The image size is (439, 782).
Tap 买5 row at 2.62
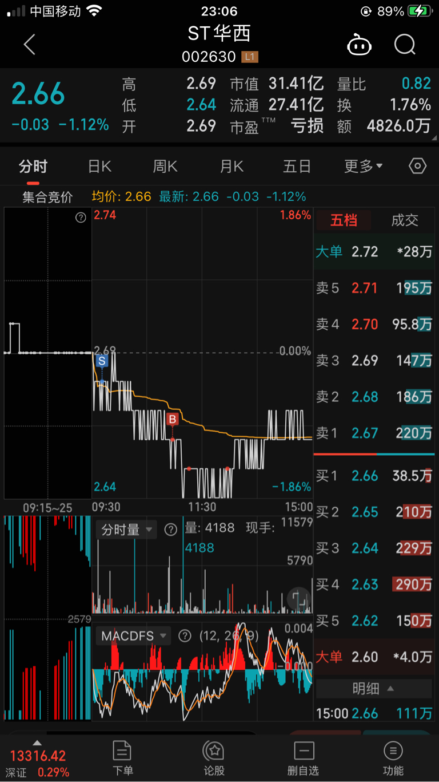click(374, 621)
